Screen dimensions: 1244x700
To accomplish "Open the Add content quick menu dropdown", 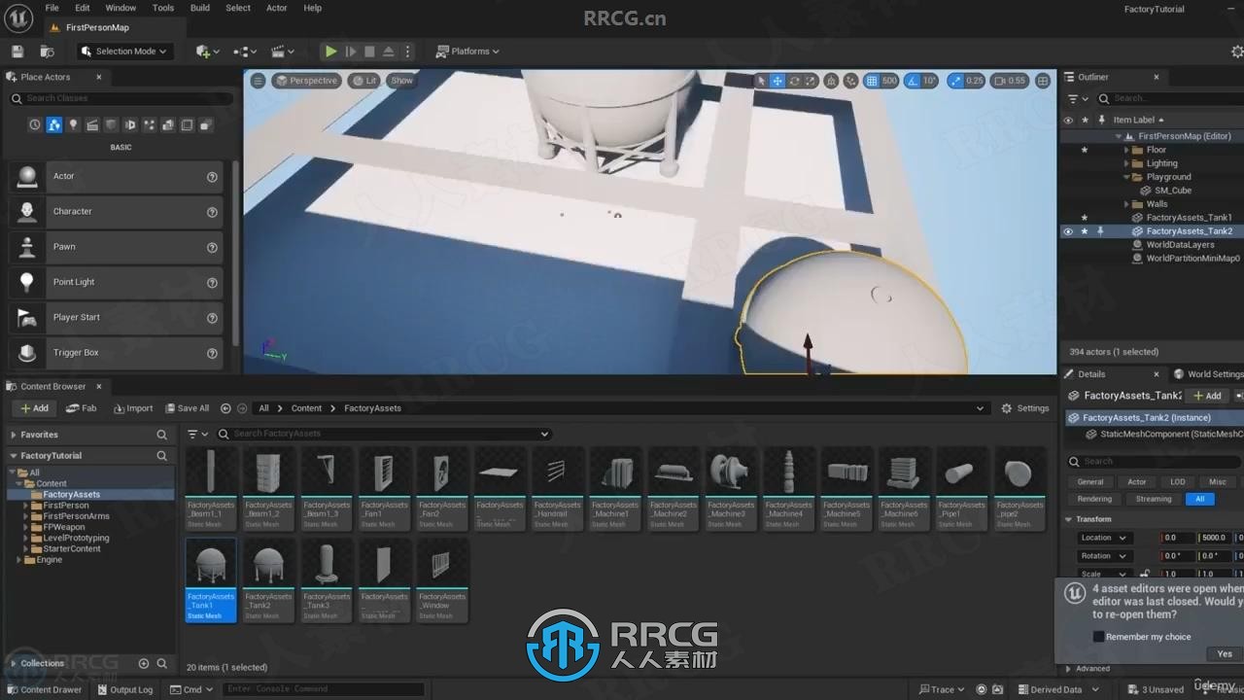I will click(x=207, y=52).
